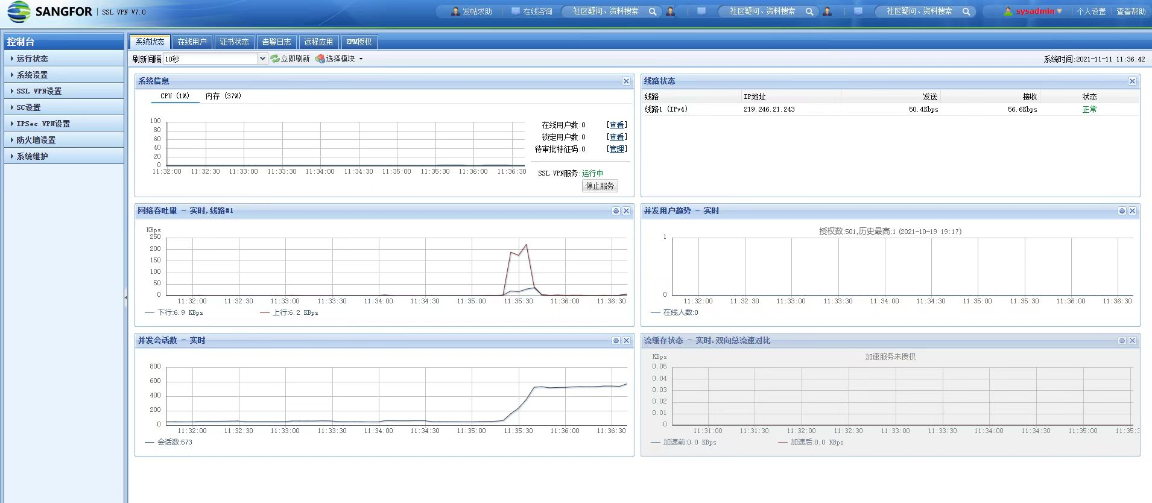Close the 线路状态 panel

click(1132, 81)
